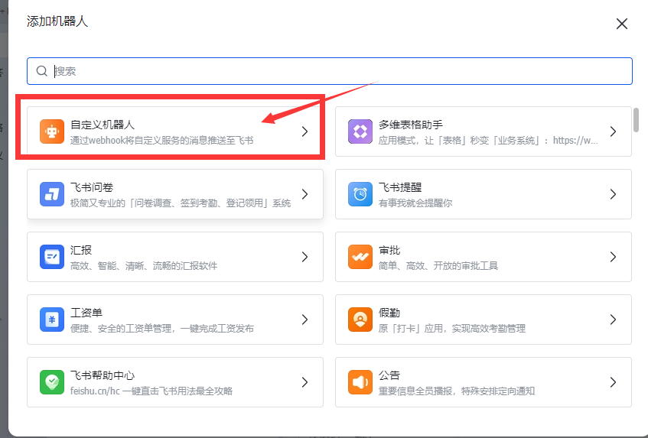
Task: Close the 添加机器人 dialog
Action: 622,24
